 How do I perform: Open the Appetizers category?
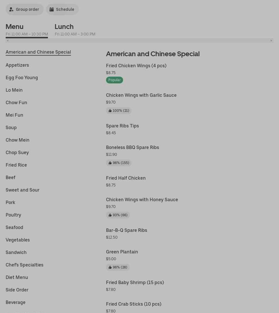[x=17, y=65]
